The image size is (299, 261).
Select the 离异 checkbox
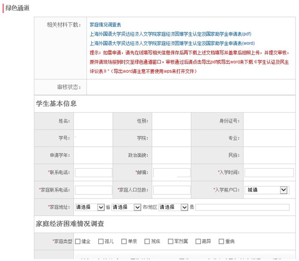point(198,242)
